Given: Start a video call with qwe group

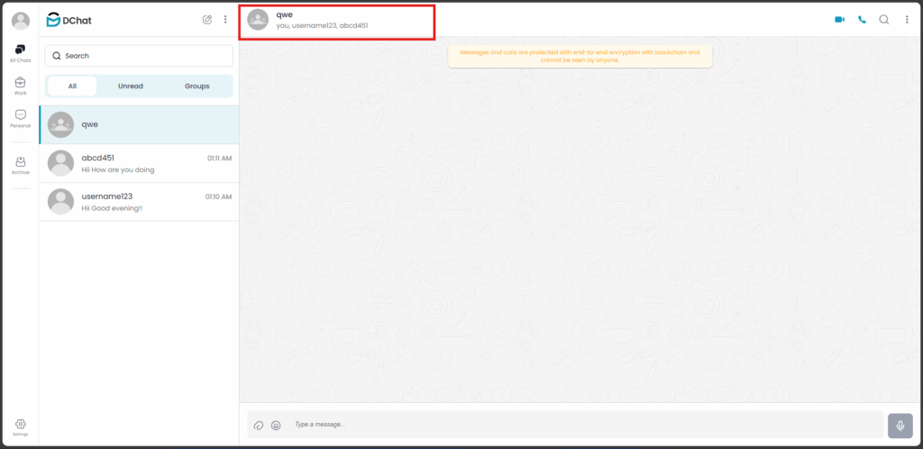Looking at the screenshot, I should [839, 20].
